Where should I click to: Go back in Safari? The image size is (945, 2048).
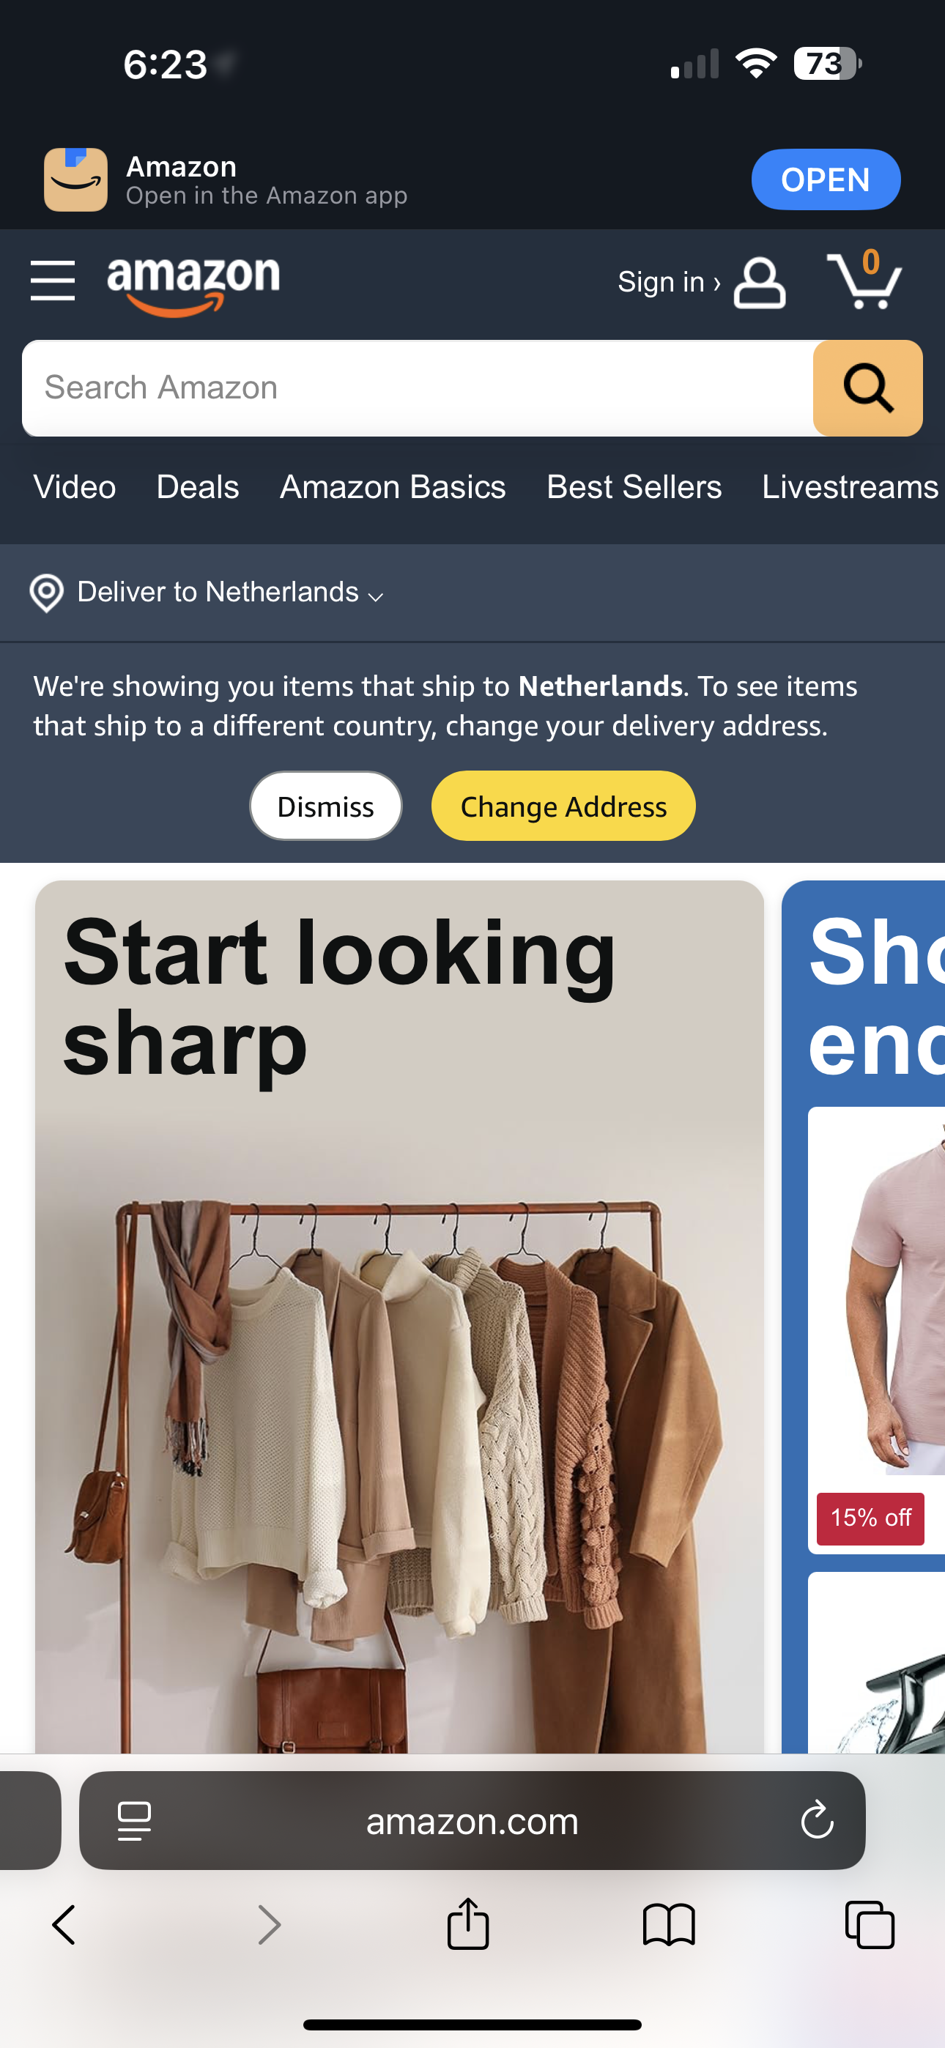(64, 1925)
